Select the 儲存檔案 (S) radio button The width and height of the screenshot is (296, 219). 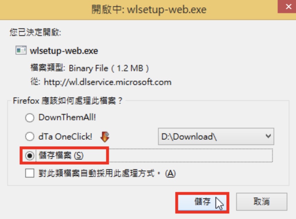(x=30, y=156)
